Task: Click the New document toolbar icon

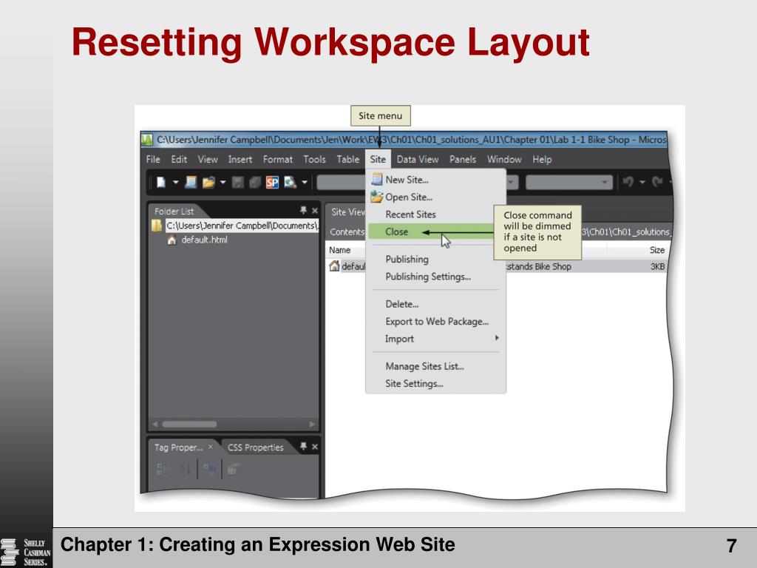Action: tap(161, 182)
